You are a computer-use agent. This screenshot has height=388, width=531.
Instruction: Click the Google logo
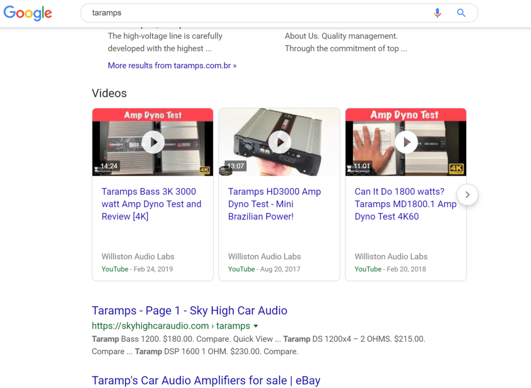[28, 13]
